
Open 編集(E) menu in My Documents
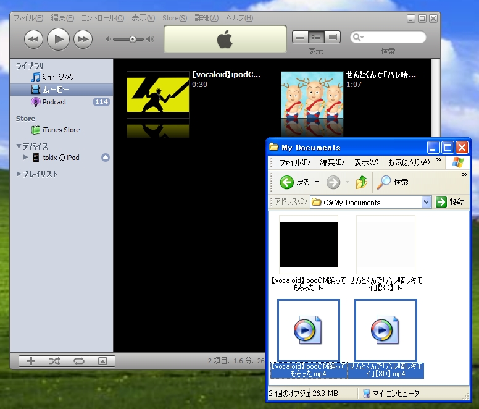click(x=332, y=162)
